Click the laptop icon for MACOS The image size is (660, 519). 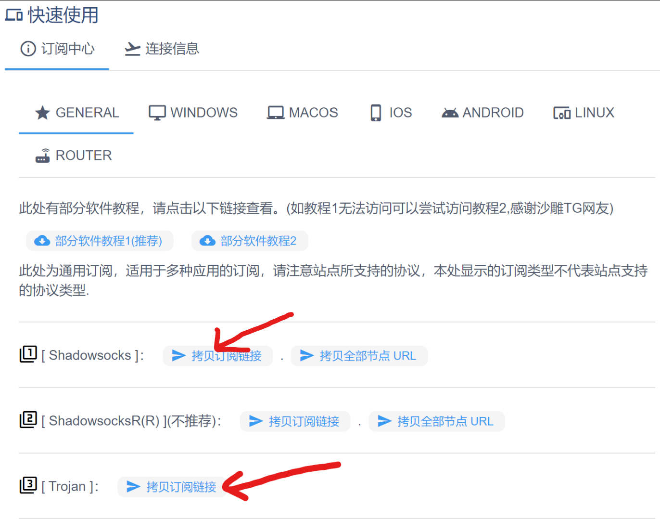(x=276, y=113)
